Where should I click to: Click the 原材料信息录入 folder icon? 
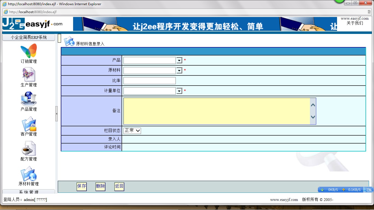coord(69,41)
